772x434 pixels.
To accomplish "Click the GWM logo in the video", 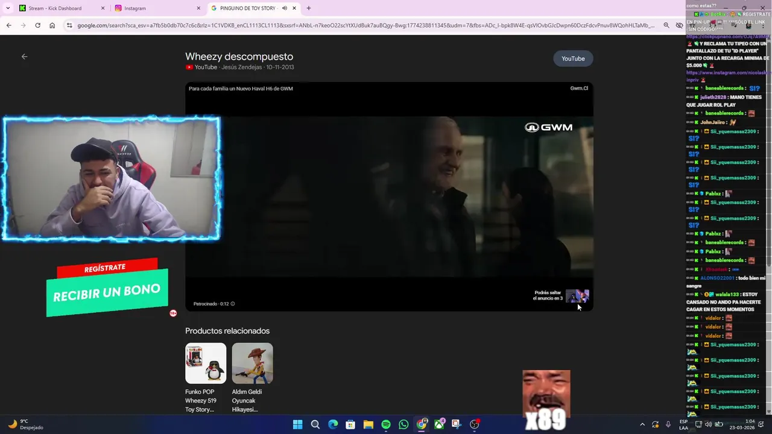I will (x=548, y=127).
